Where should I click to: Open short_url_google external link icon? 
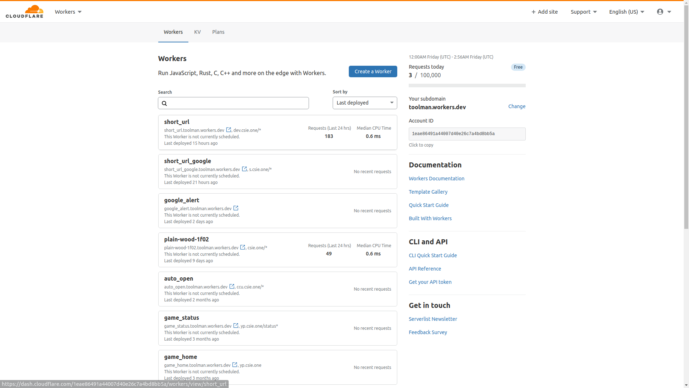(x=244, y=169)
